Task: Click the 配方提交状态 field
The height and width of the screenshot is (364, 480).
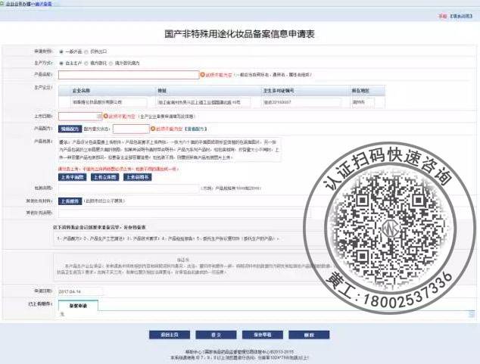Action: (131, 129)
